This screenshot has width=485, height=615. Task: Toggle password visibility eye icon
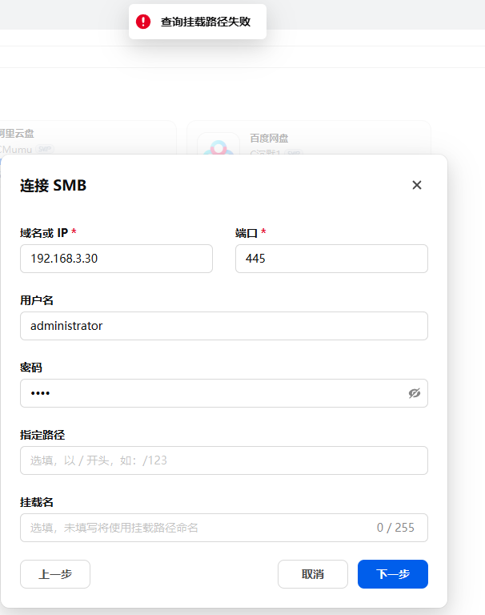click(414, 393)
